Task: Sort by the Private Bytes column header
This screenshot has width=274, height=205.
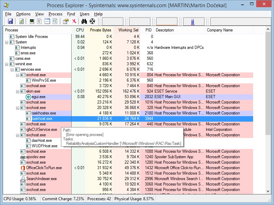Action: [x=100, y=30]
